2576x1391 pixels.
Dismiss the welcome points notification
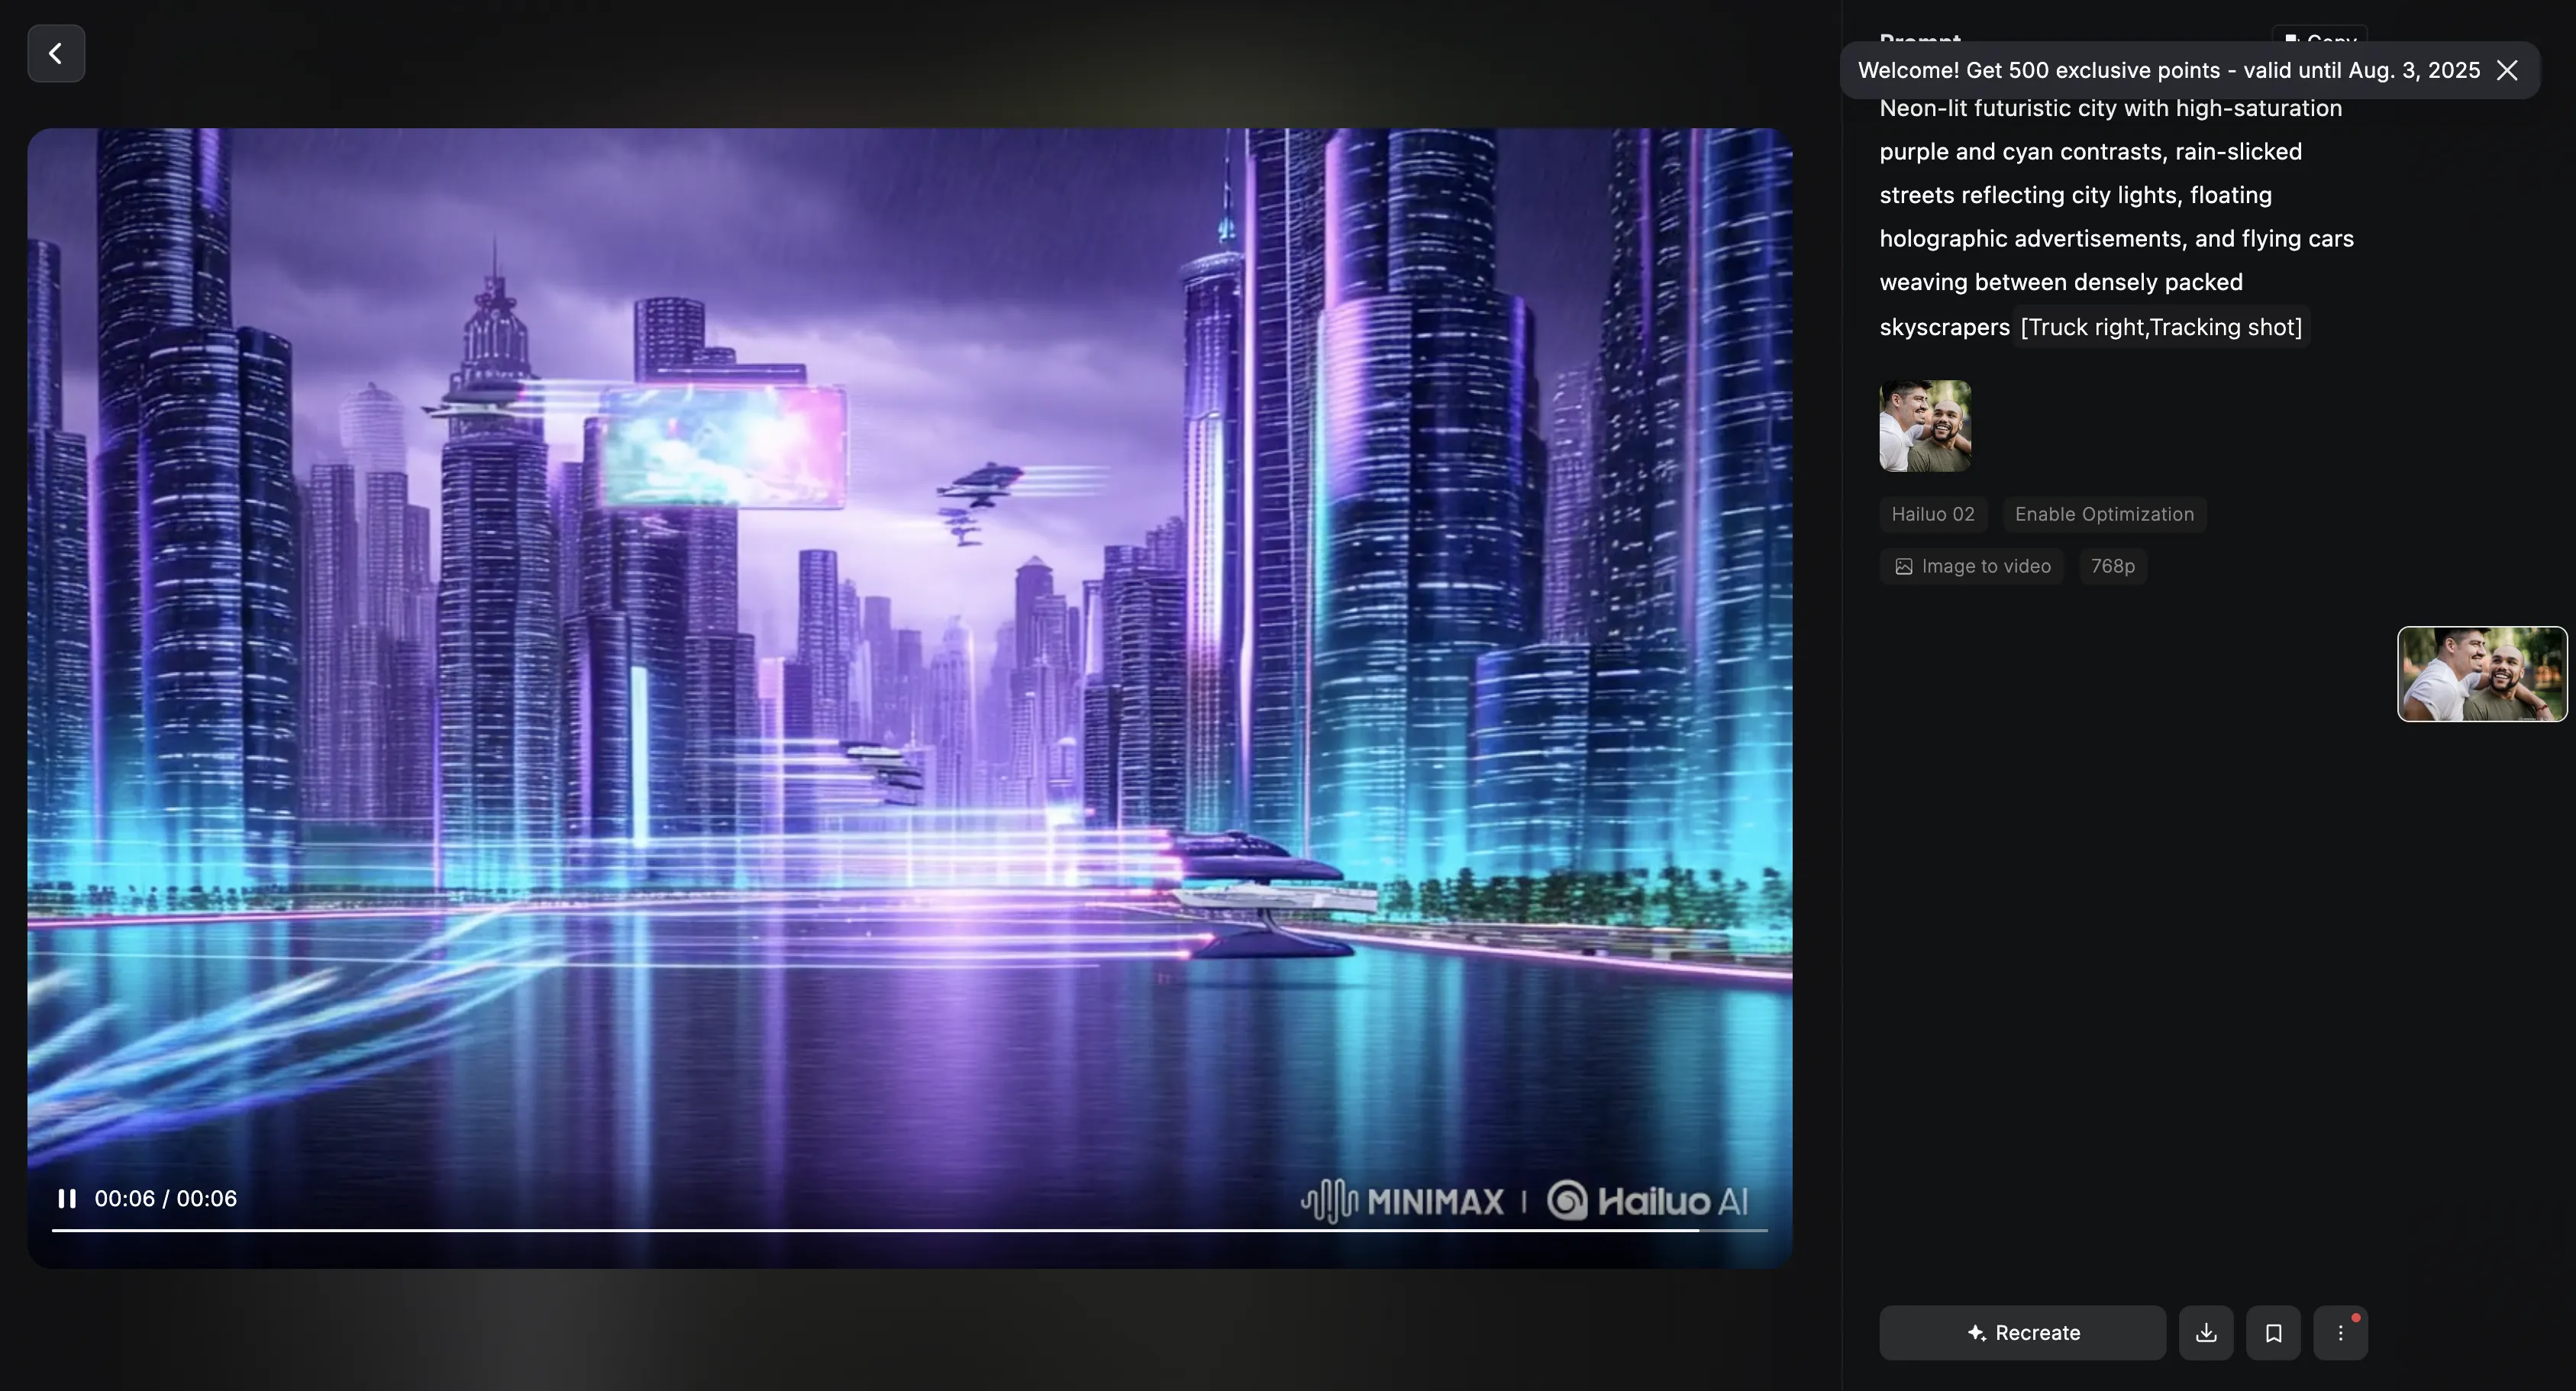2507,70
